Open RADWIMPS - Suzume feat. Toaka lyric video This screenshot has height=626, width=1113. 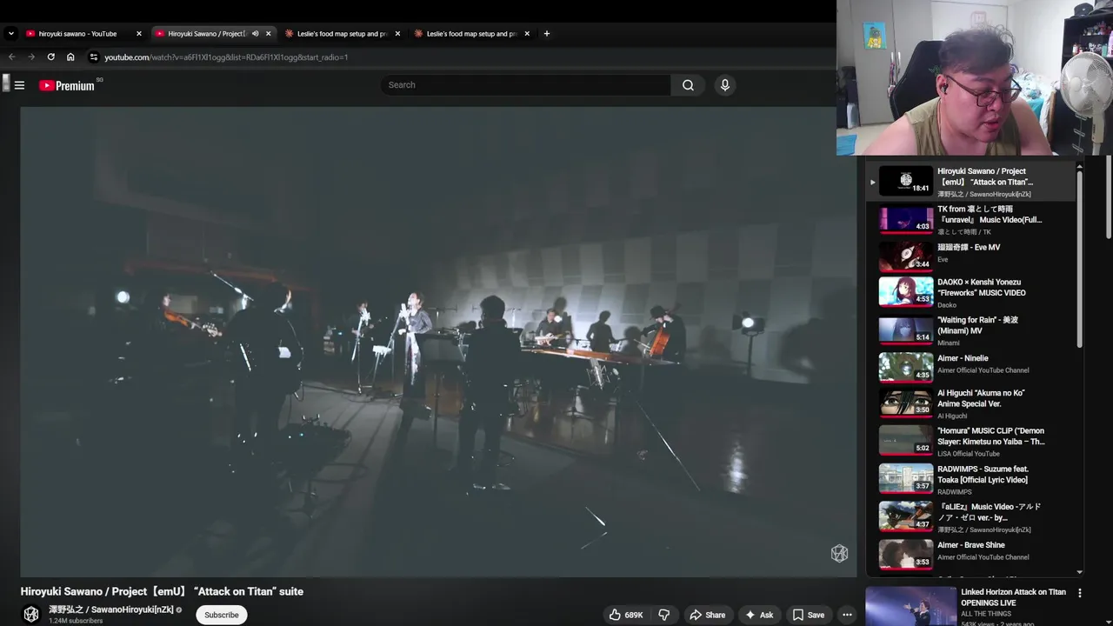point(970,480)
